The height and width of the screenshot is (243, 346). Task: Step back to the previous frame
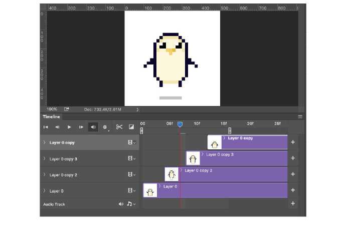[x=57, y=127]
